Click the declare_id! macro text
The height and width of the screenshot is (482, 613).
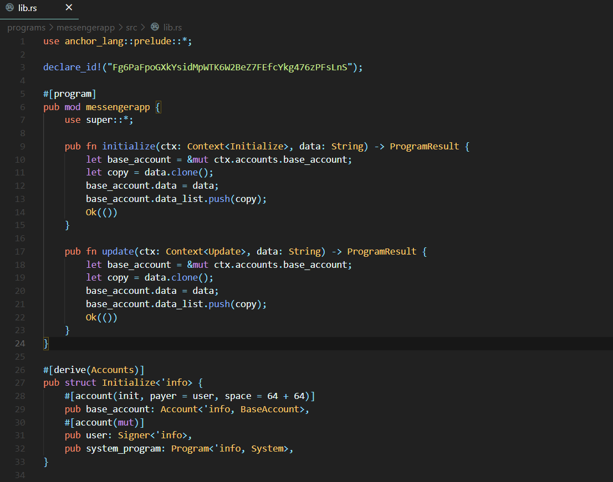72,67
